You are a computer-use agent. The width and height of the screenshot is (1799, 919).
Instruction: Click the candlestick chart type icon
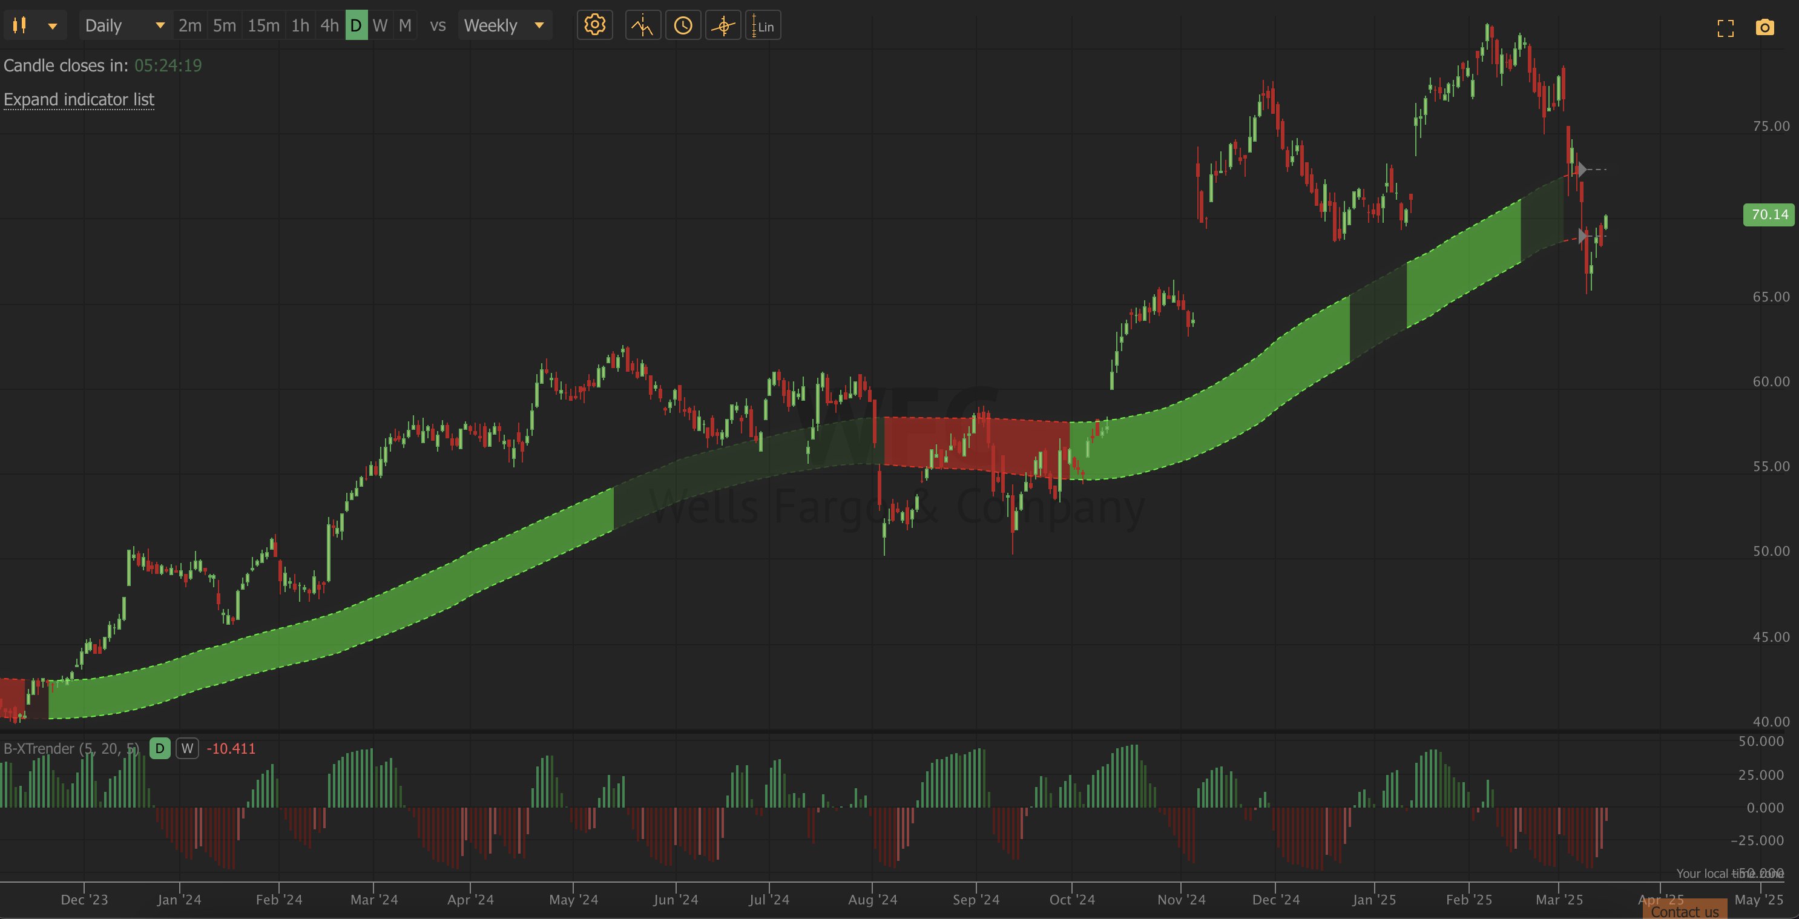coord(19,26)
